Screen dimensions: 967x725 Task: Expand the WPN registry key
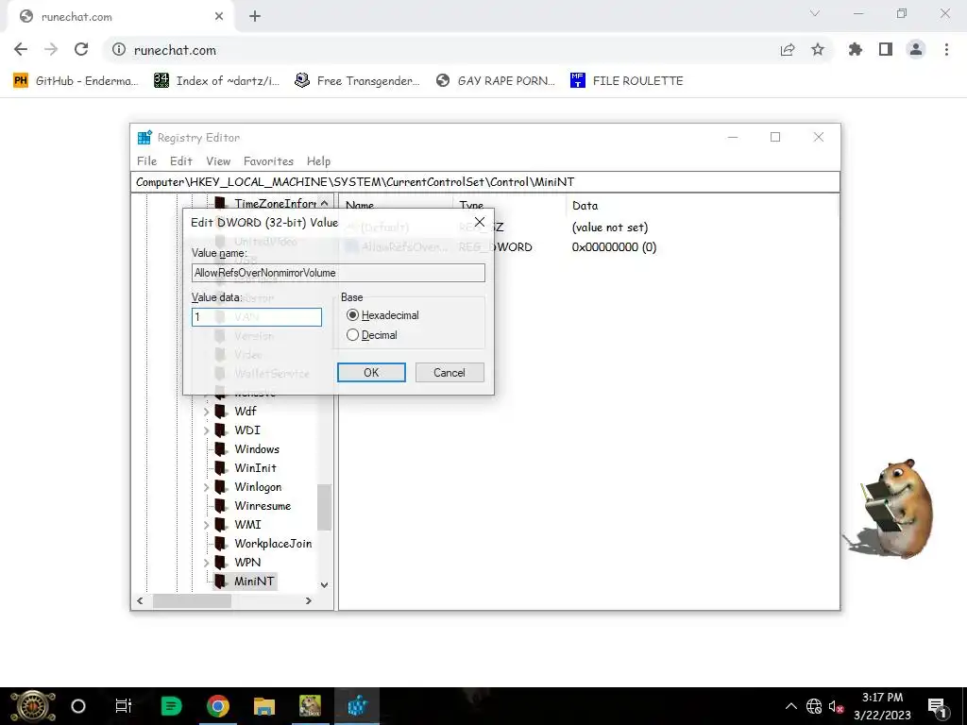pos(207,563)
